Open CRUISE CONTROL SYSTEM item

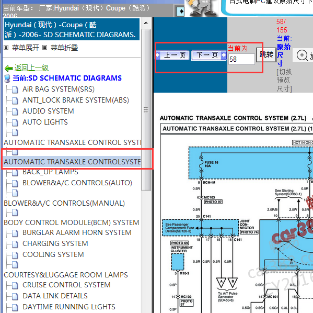66,285
